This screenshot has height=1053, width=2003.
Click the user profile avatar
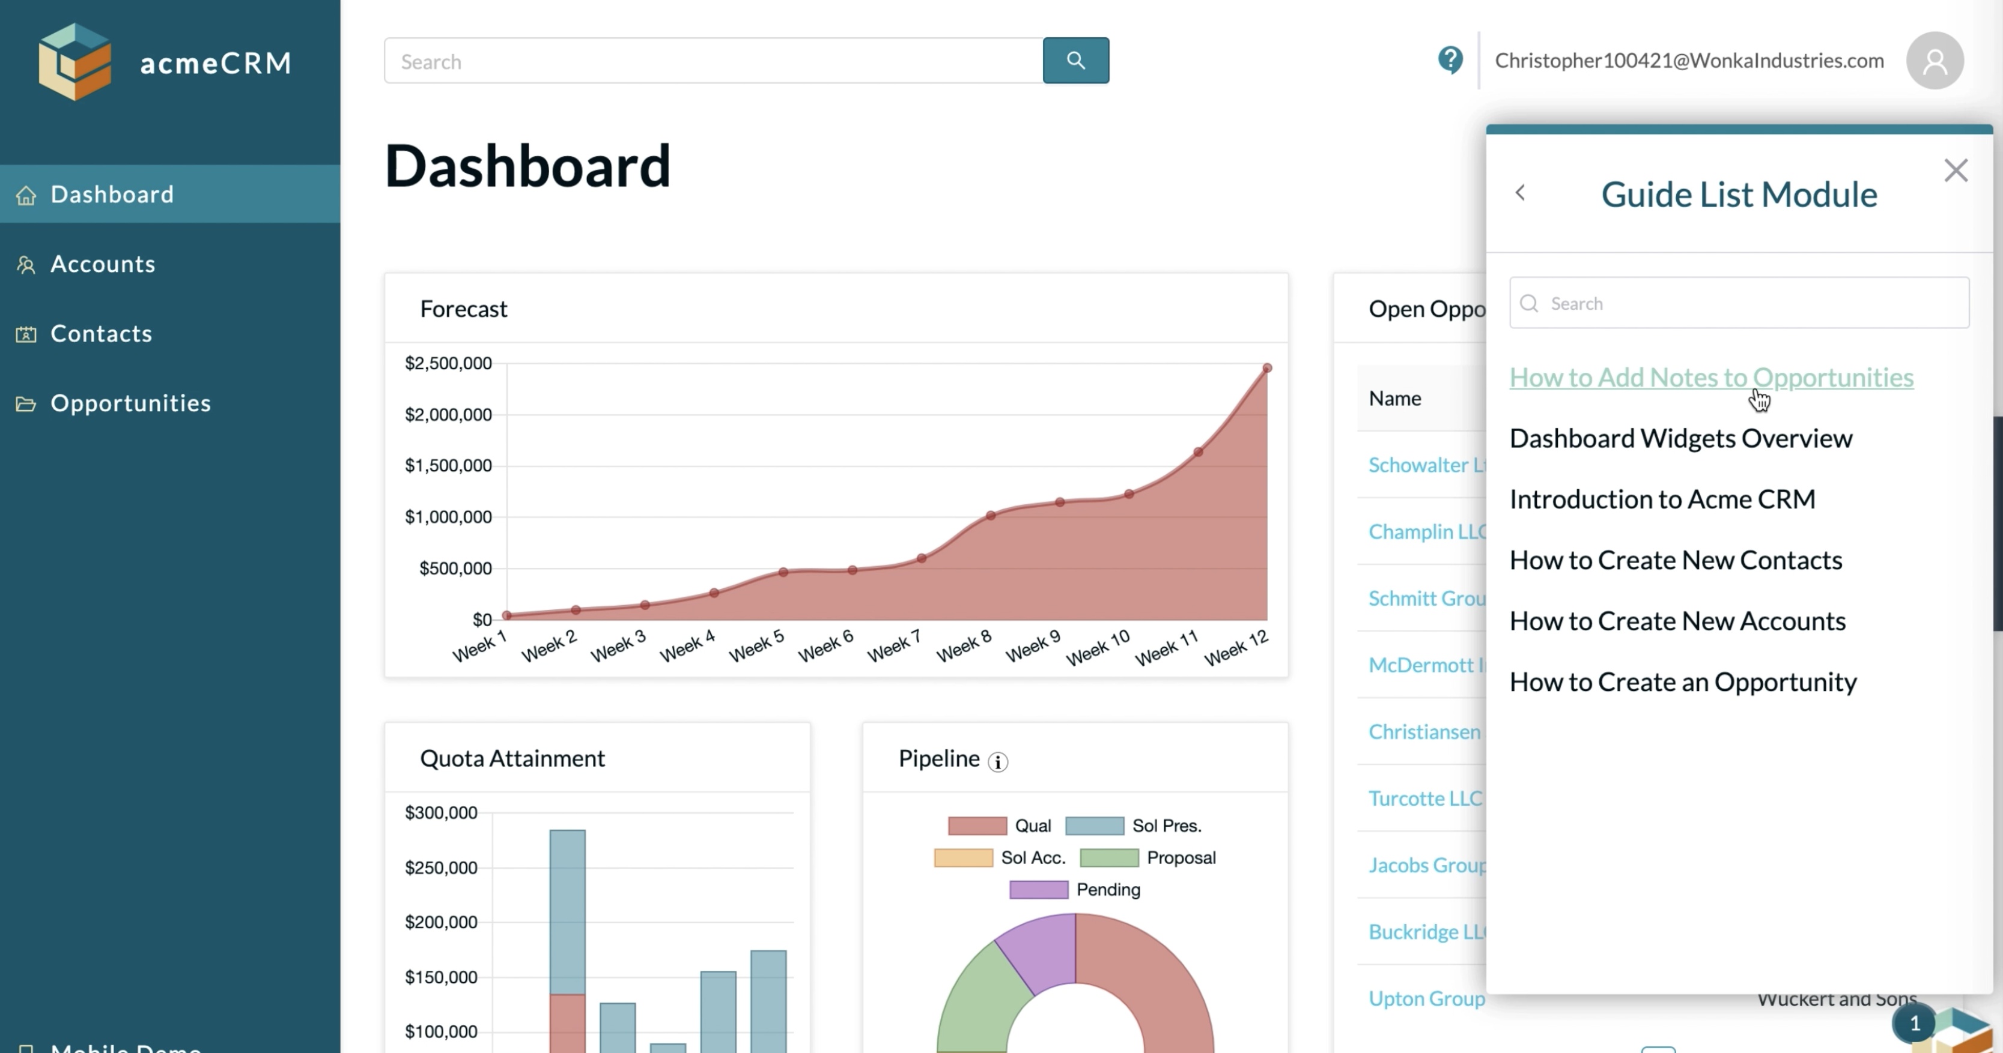[x=1934, y=61]
